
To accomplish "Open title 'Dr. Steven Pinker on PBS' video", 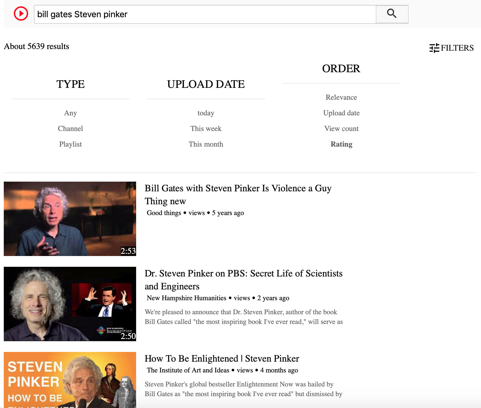I will [243, 280].
